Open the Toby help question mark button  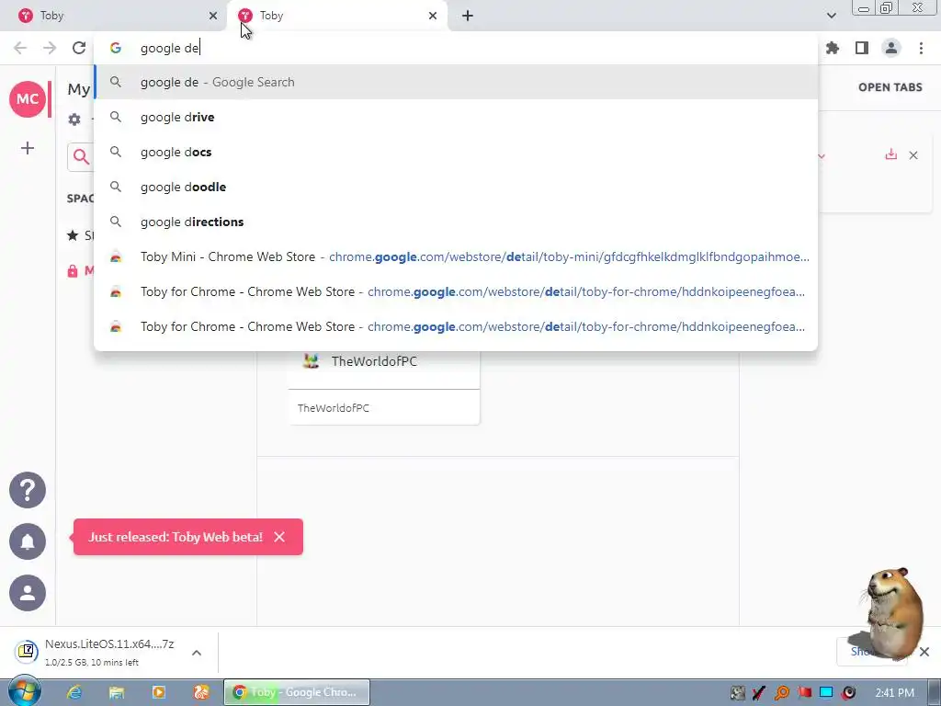click(27, 490)
